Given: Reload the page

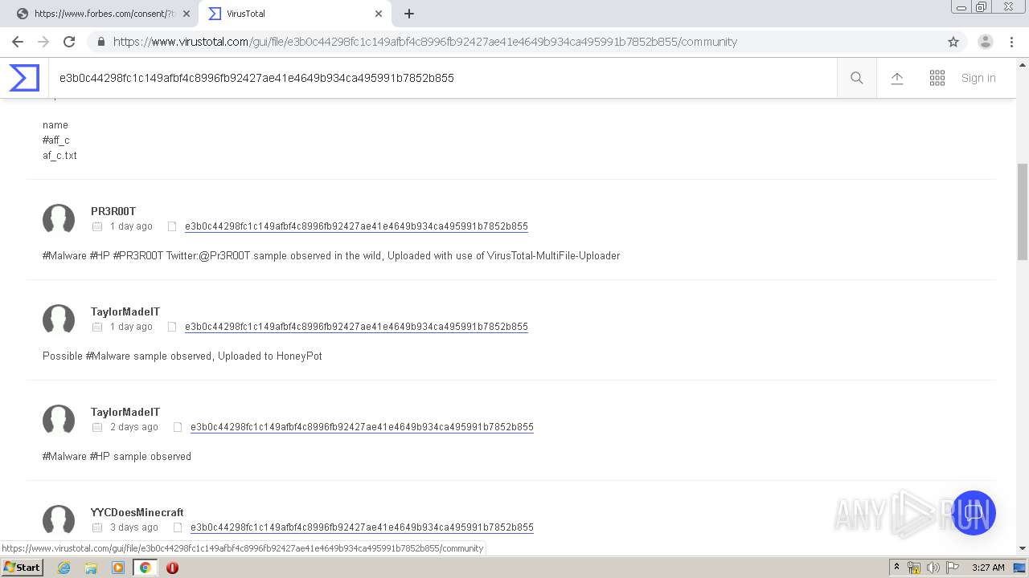Looking at the screenshot, I should coord(69,42).
